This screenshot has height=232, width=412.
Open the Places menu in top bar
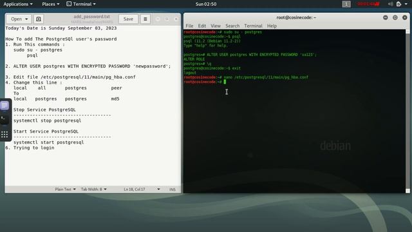pyautogui.click(x=50, y=4)
